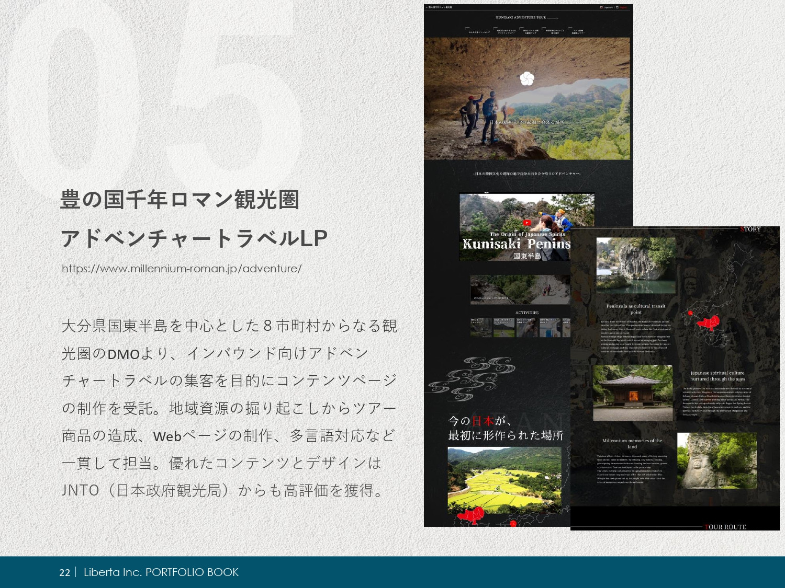Click the red initial letter of STORY heading
The height and width of the screenshot is (588, 785).
click(741, 229)
